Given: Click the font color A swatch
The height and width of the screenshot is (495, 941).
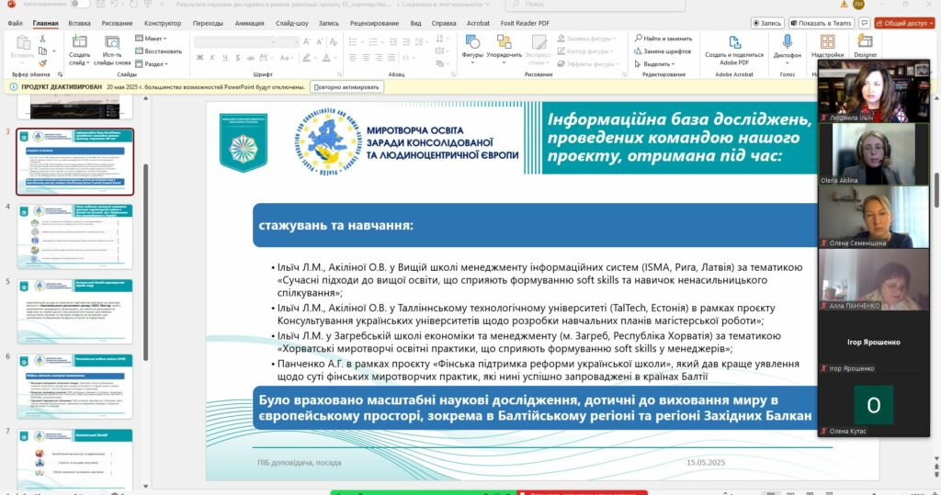Looking at the screenshot, I should [326, 58].
